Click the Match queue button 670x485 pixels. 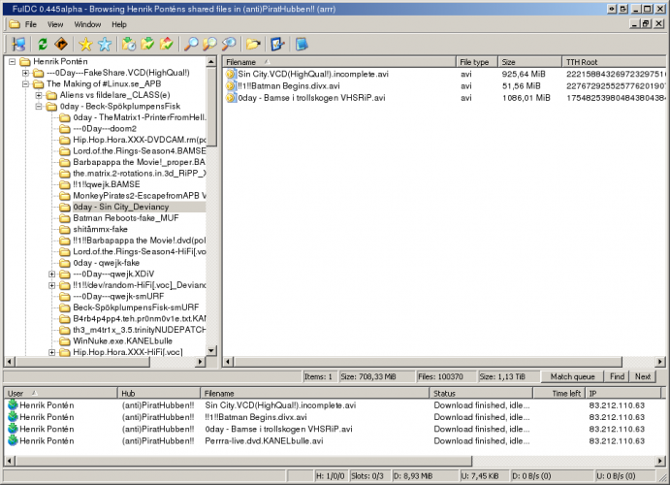pyautogui.click(x=572, y=376)
